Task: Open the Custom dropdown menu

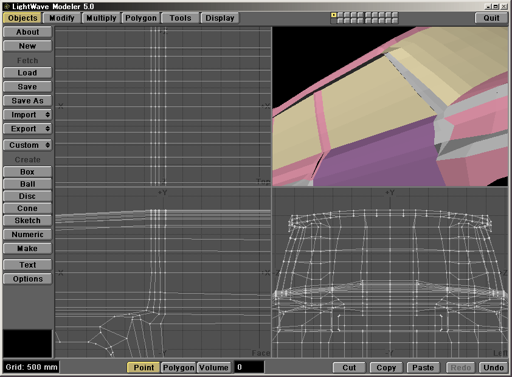Action: pyautogui.click(x=27, y=145)
